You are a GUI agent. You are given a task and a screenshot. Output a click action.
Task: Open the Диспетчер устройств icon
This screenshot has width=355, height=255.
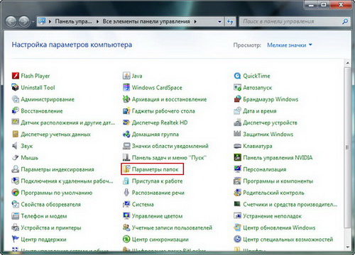[237, 123]
